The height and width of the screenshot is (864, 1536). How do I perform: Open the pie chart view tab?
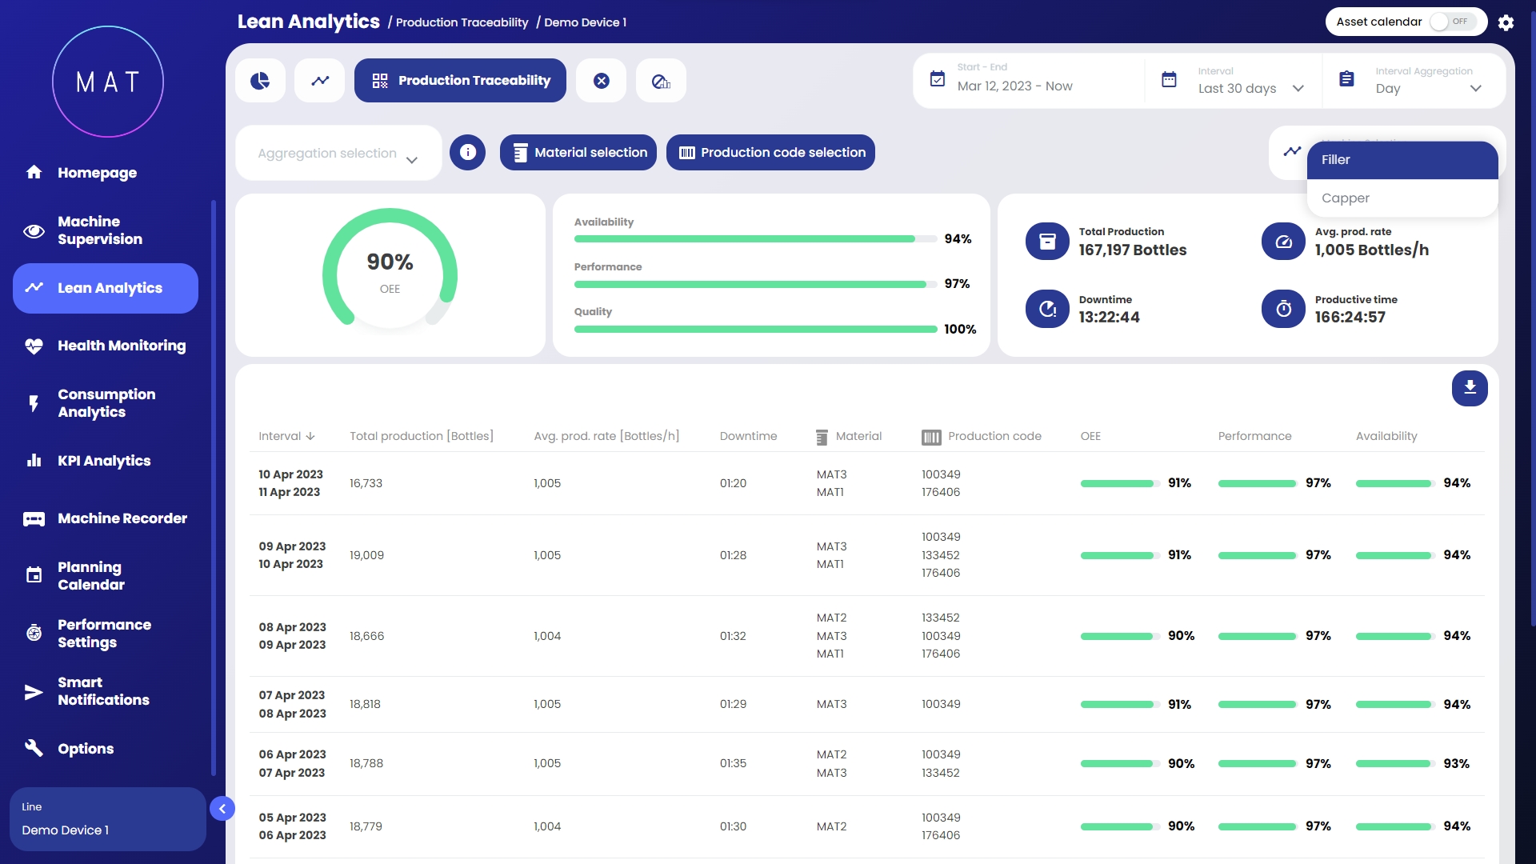[x=260, y=81]
